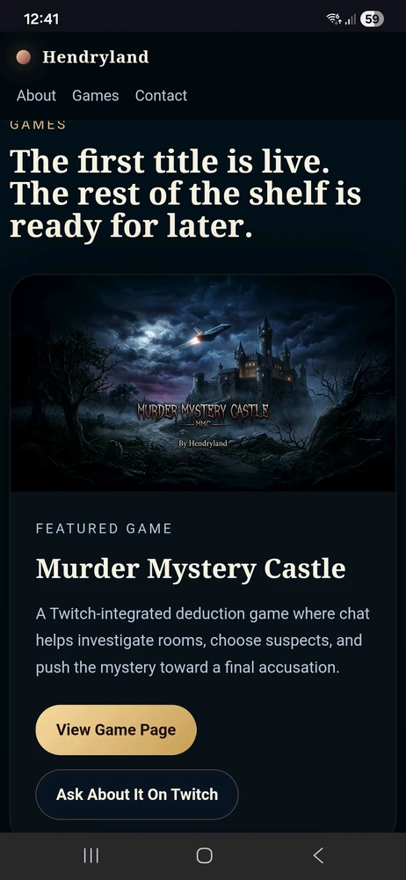This screenshot has width=406, height=880.
Task: Tap the 12:41 clock in status bar
Action: (41, 19)
